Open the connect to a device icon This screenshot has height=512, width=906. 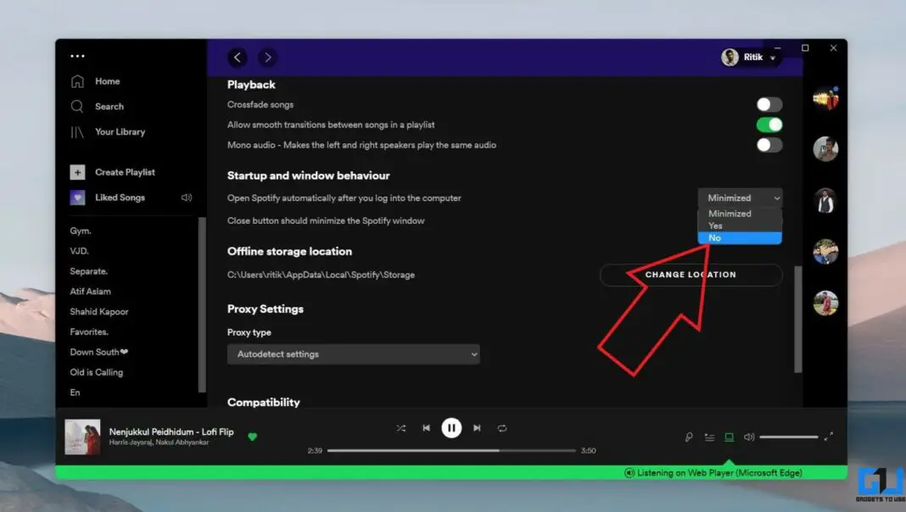click(x=730, y=437)
